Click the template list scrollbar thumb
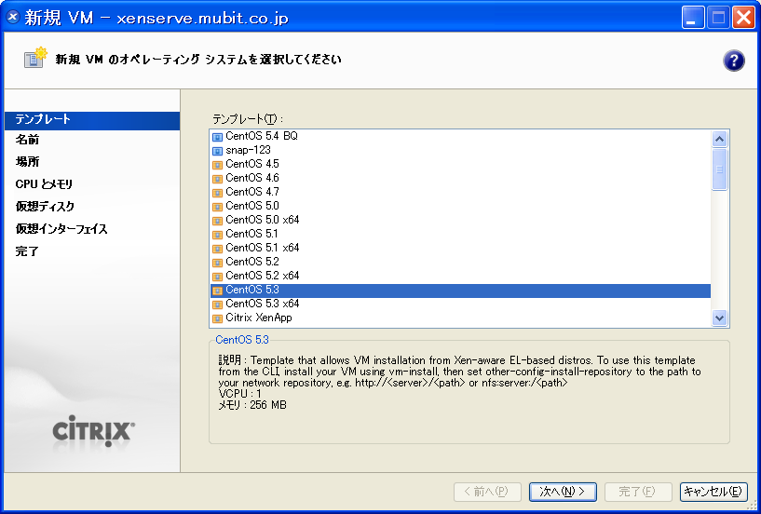 pyautogui.click(x=719, y=169)
